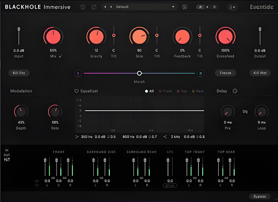Switch meters to OUT view
The height and width of the screenshot is (202, 278).
pyautogui.click(x=7, y=155)
